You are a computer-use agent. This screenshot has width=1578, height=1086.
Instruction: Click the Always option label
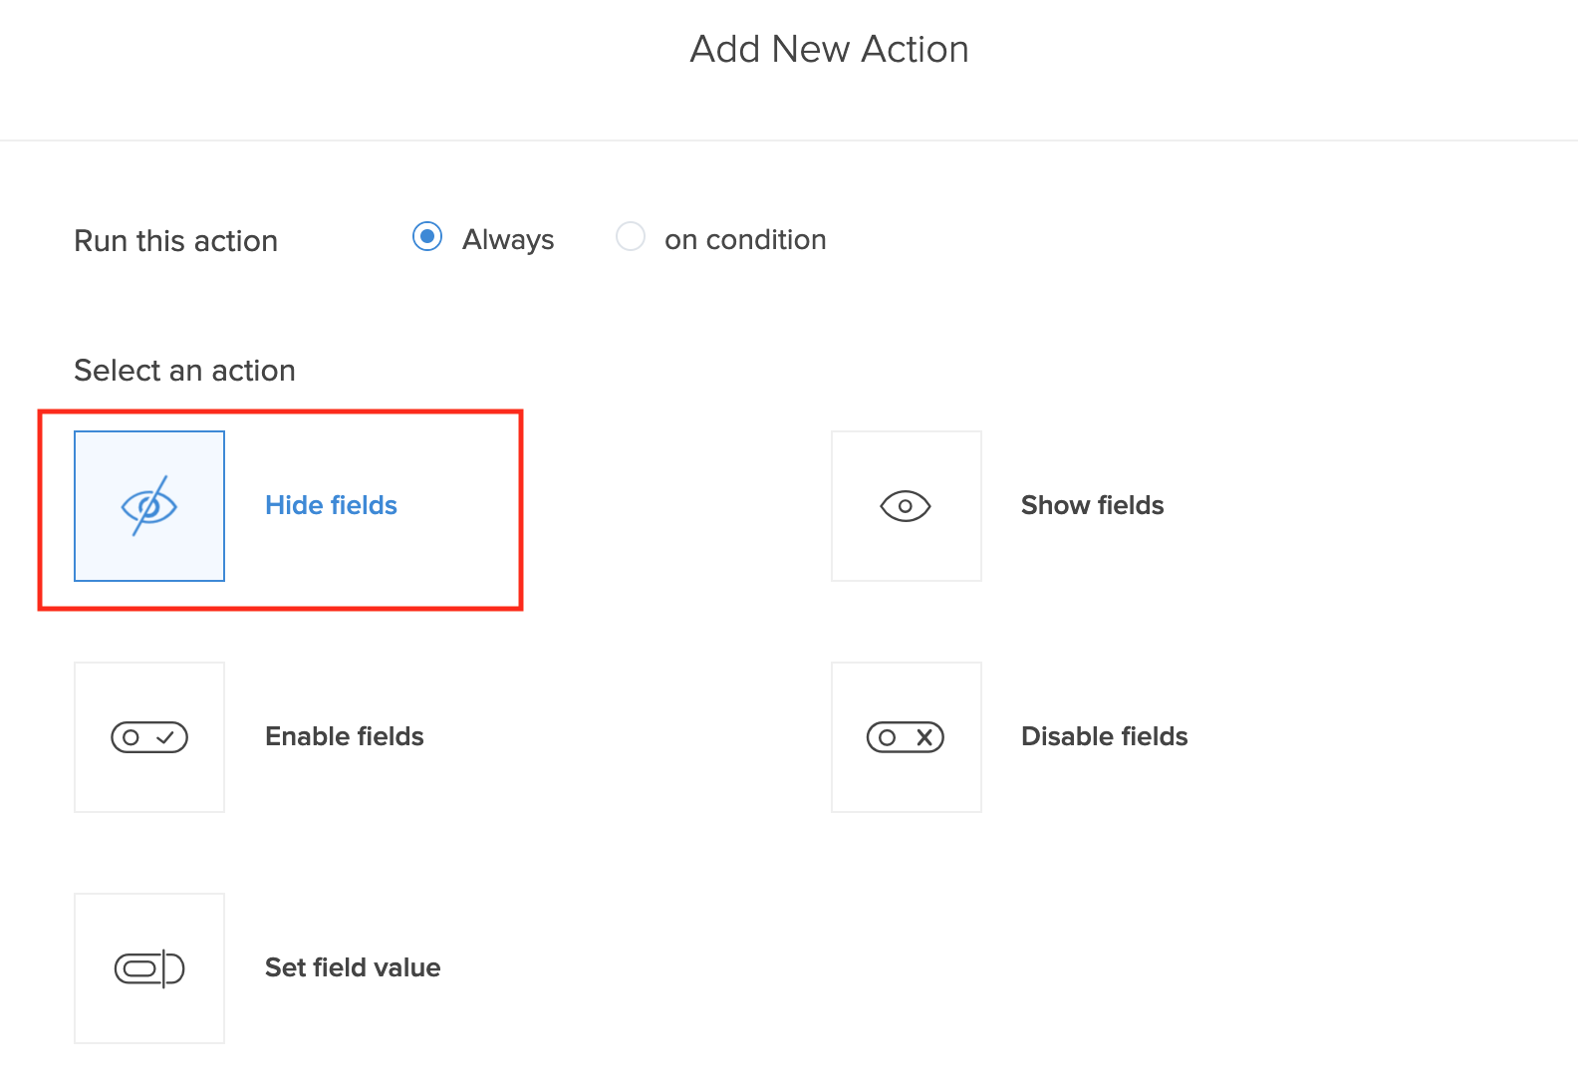click(x=508, y=240)
